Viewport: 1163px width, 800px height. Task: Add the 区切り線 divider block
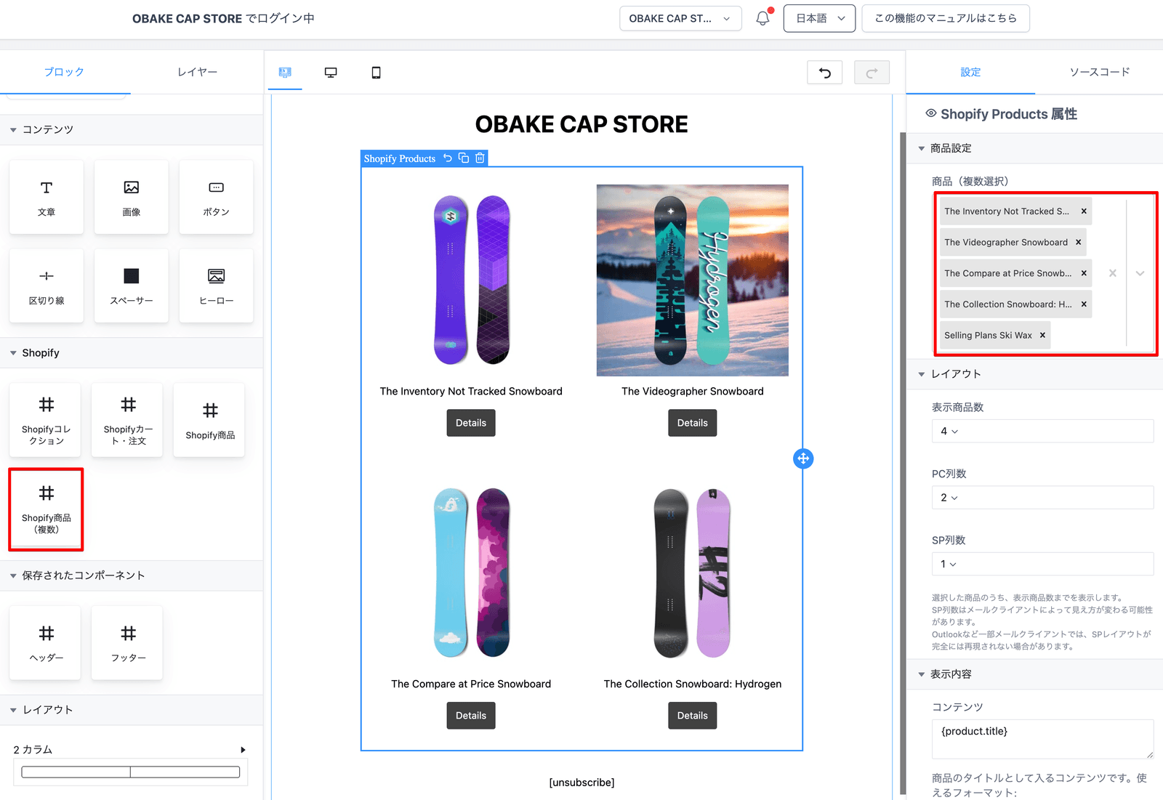coord(47,286)
